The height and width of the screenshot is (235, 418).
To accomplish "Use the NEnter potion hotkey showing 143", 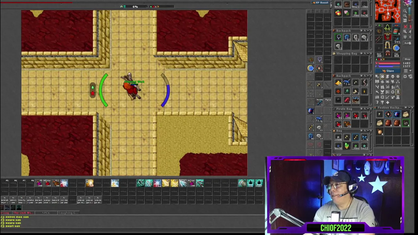I will 47,183.
